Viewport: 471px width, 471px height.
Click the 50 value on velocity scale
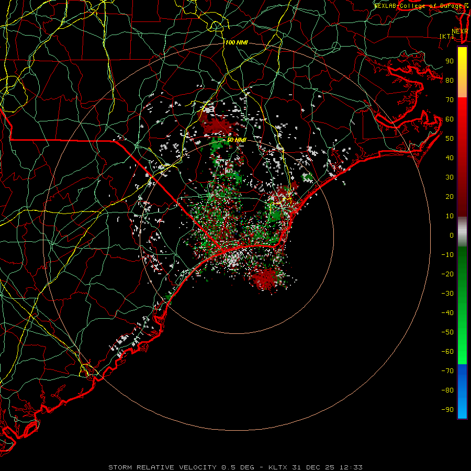click(x=450, y=139)
